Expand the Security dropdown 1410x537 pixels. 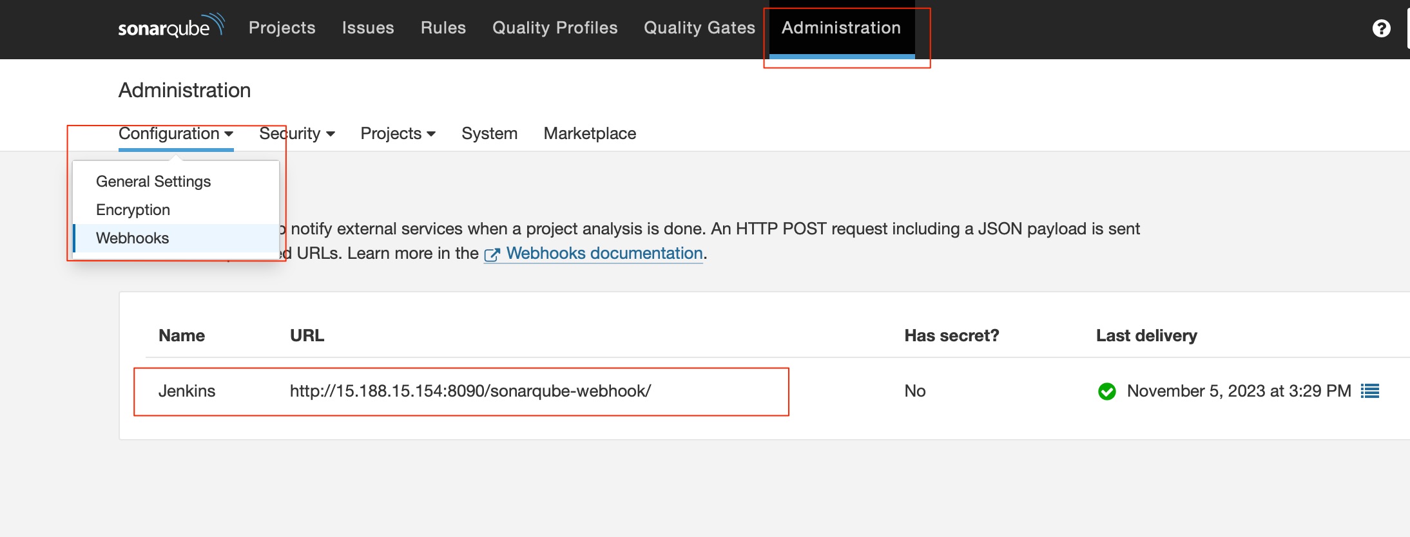tap(297, 133)
